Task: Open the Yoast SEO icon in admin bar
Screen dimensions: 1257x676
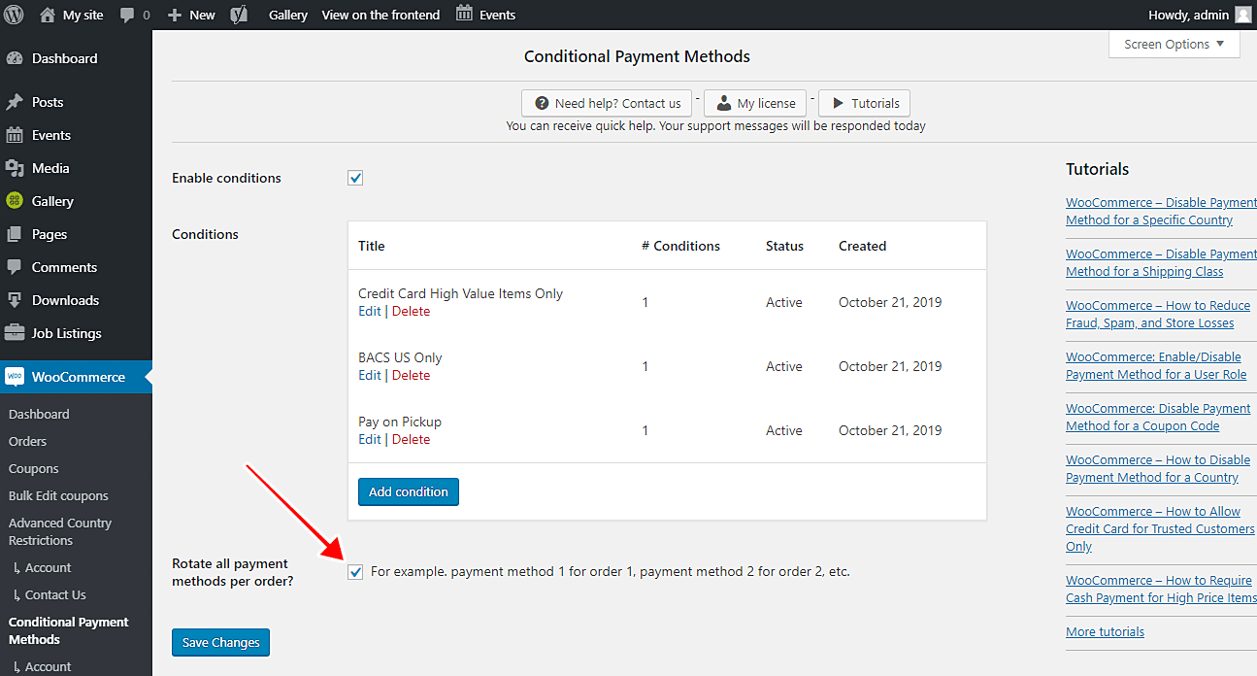Action: [x=239, y=15]
